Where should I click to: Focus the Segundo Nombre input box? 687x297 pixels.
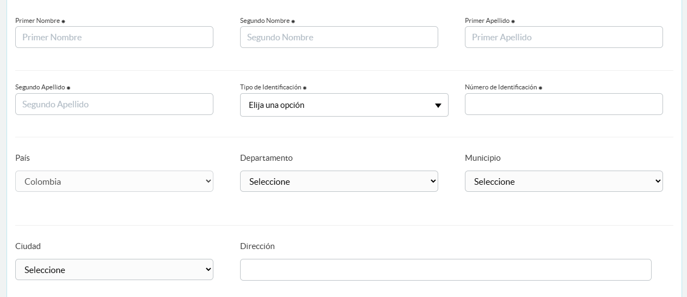pos(339,37)
